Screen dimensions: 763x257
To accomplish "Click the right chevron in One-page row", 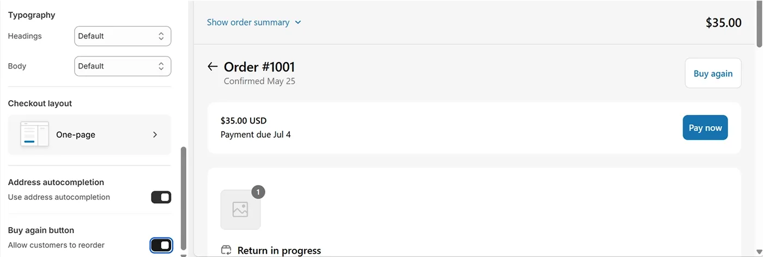I will click(x=155, y=134).
